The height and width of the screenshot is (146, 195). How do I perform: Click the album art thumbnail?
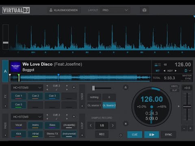[x=15, y=67]
